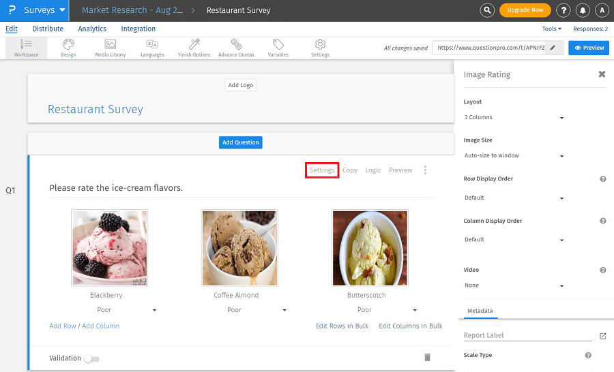Select the Blackberry ice-cream image

coord(109,247)
